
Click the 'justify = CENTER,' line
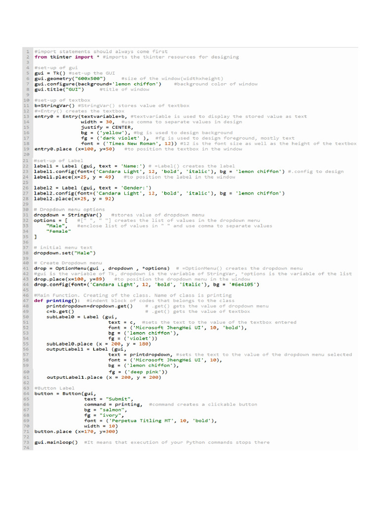(107, 127)
